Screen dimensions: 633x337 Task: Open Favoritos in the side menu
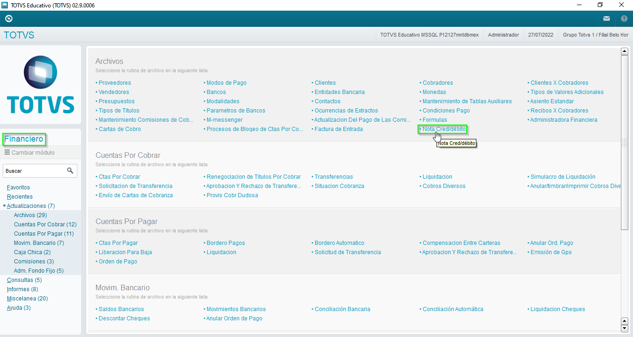[x=19, y=187]
